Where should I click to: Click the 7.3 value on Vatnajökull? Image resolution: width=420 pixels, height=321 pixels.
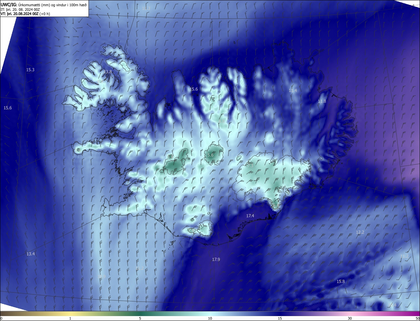coord(250,166)
